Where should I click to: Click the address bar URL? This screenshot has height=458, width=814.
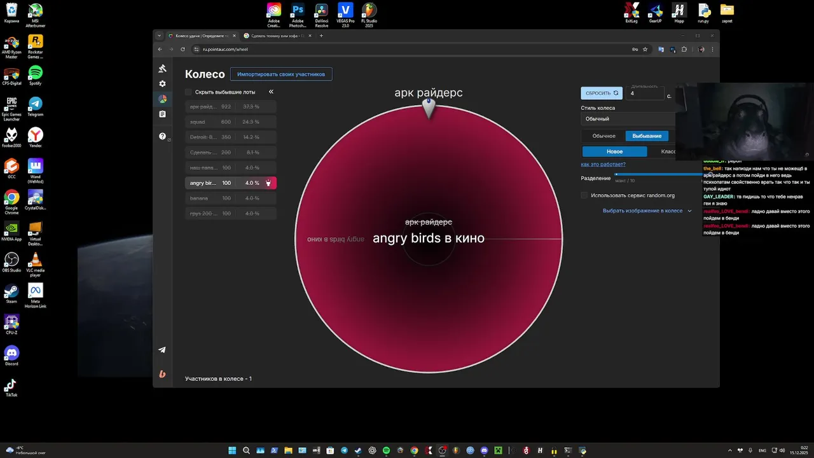225,49
